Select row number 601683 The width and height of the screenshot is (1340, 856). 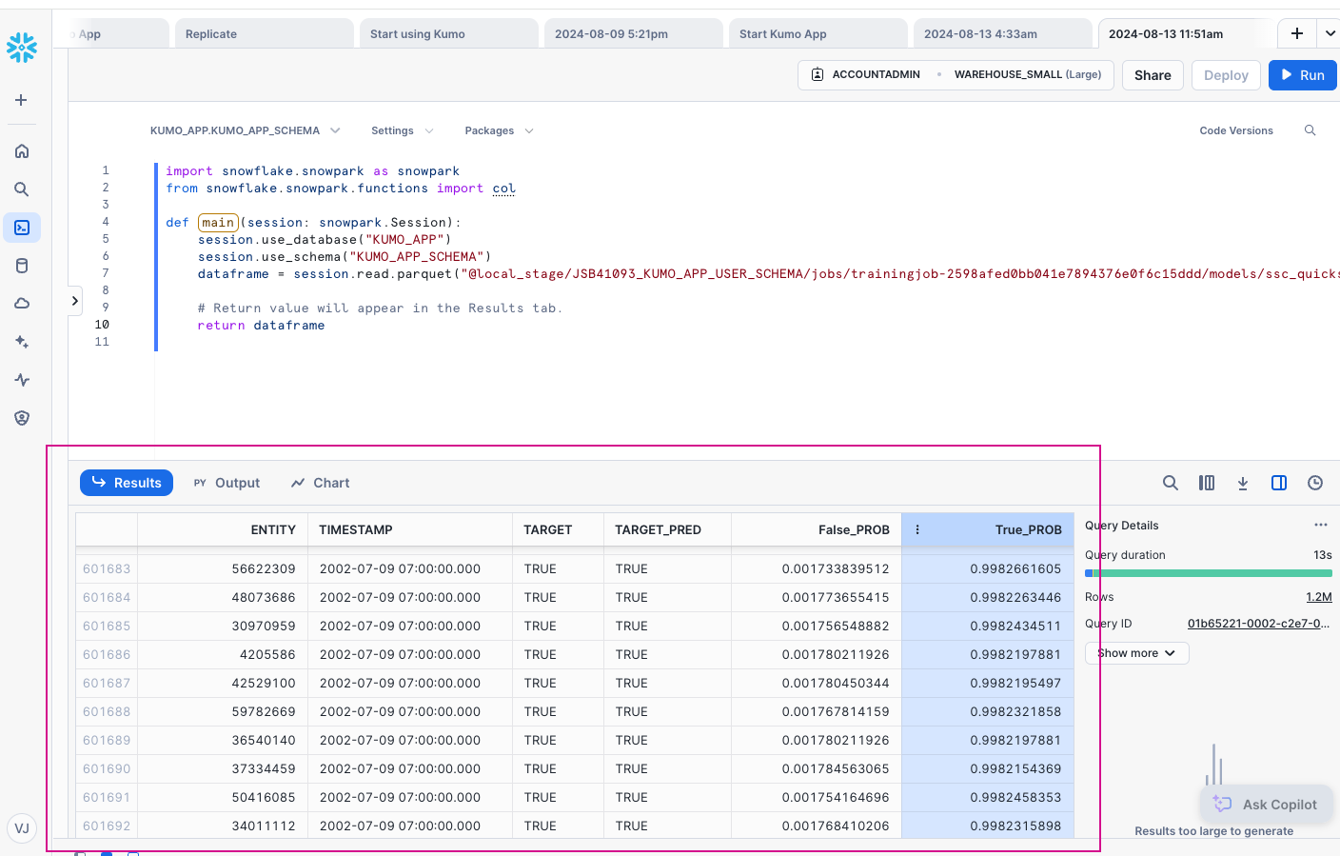click(107, 568)
